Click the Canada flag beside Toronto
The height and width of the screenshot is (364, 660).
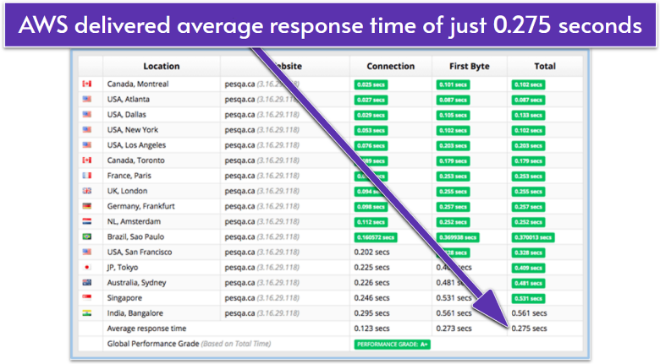pos(86,160)
